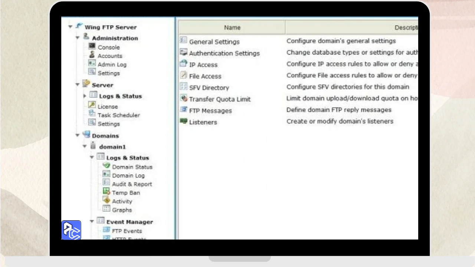Click the Settings icon under Administration

92,72
